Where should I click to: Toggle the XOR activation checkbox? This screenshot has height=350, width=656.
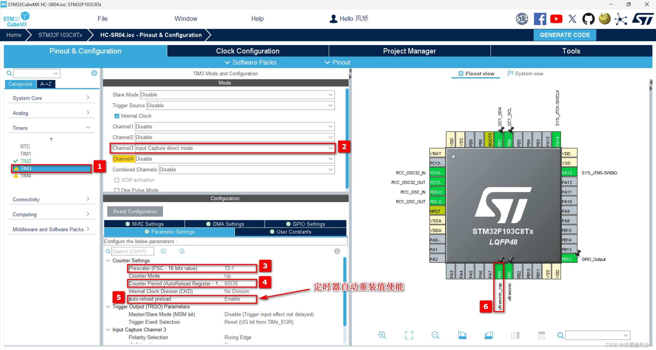pyautogui.click(x=117, y=180)
